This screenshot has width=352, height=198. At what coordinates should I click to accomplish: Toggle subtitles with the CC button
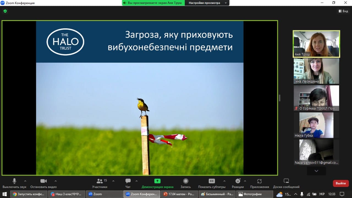211,181
